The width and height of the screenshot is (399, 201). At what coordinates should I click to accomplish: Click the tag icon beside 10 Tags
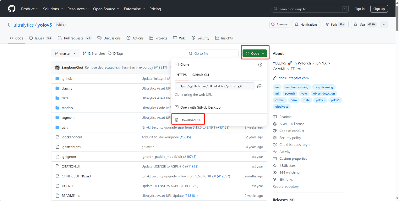pos(109,54)
